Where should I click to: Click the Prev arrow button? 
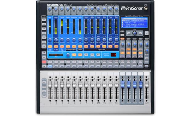click(x=129, y=33)
